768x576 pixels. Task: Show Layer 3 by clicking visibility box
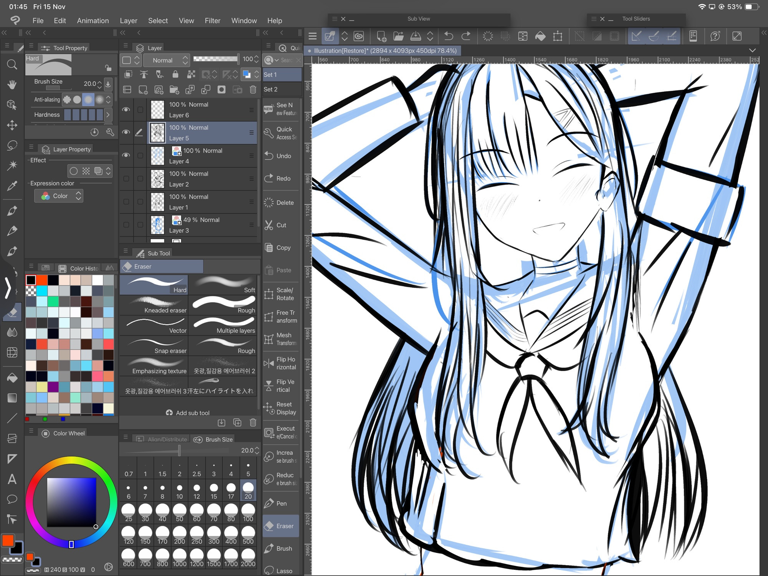click(x=126, y=225)
